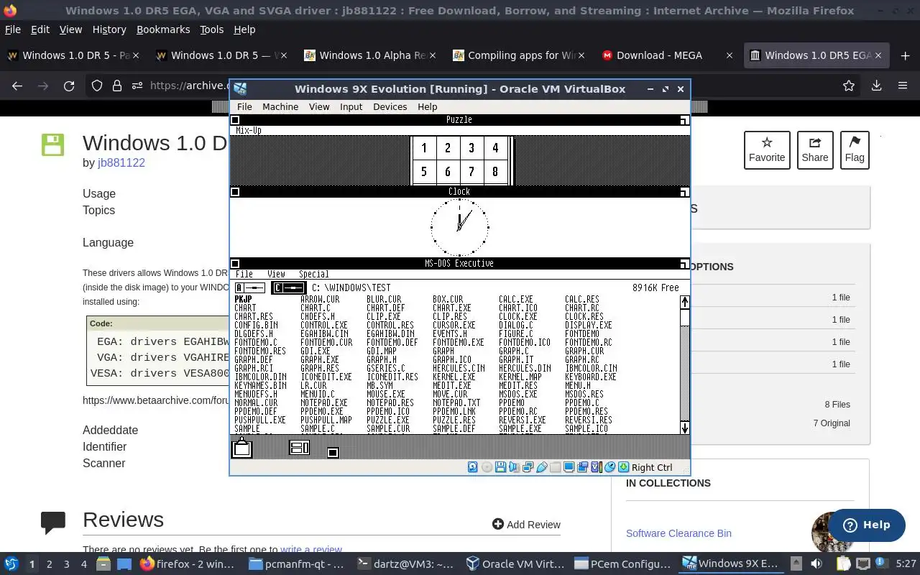Open the Firefox Tools menu
Image resolution: width=920 pixels, height=575 pixels.
point(211,29)
